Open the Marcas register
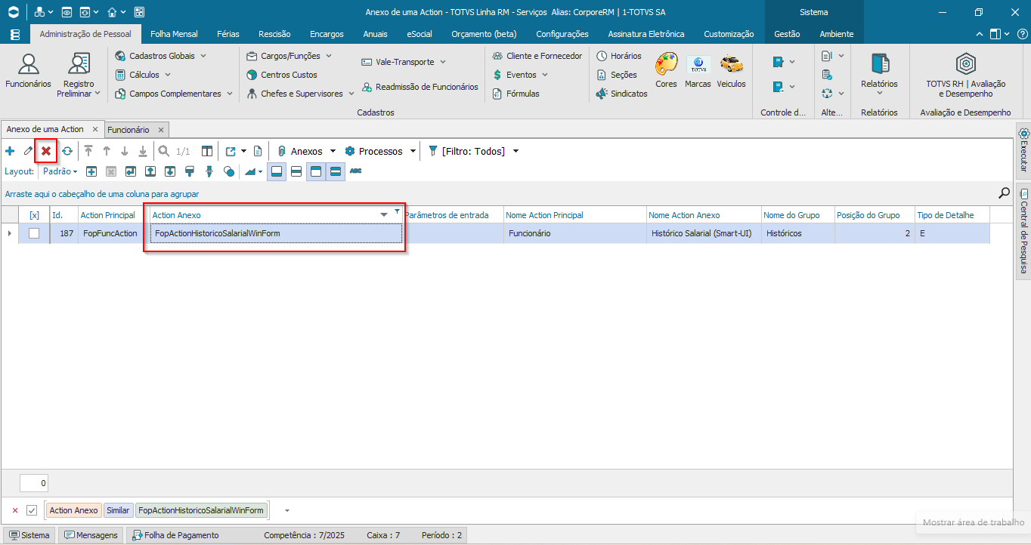Viewport: 1031px width, 545px height. point(698,70)
